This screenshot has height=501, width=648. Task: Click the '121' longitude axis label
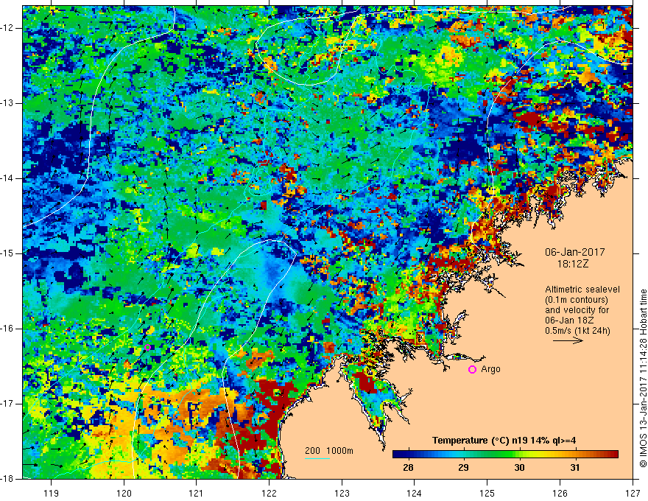click(197, 493)
